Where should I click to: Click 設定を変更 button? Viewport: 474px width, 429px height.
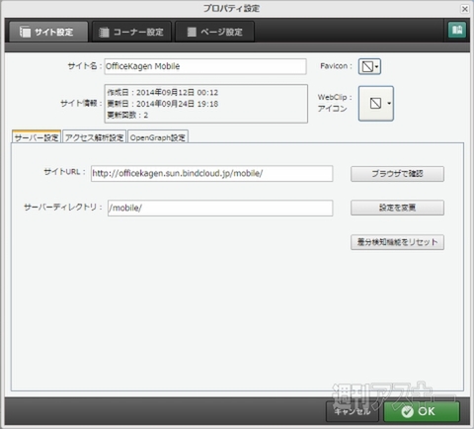(397, 208)
